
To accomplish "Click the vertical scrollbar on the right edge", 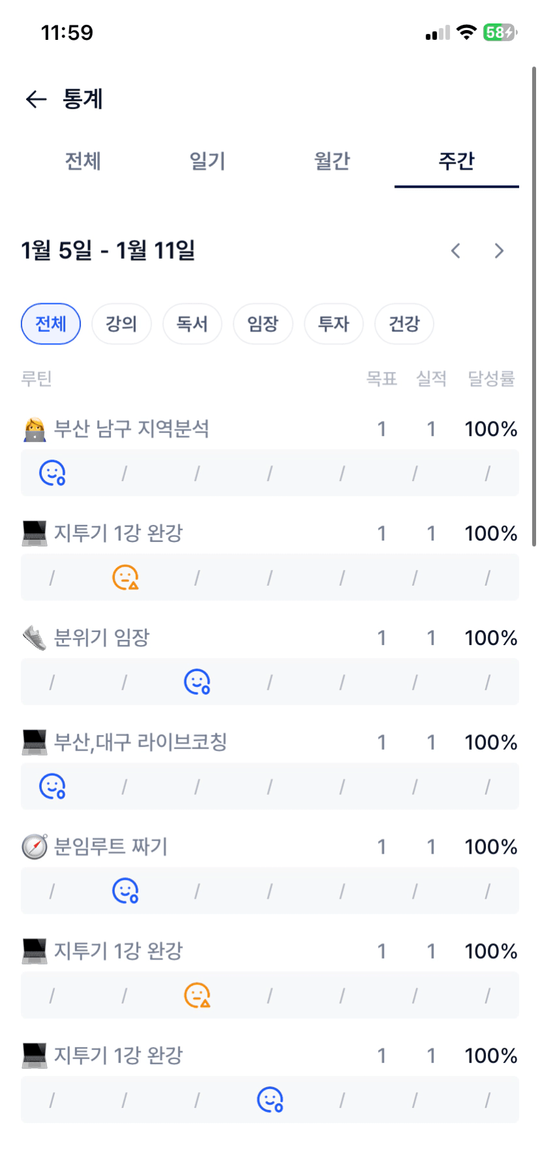I will 534,306.
